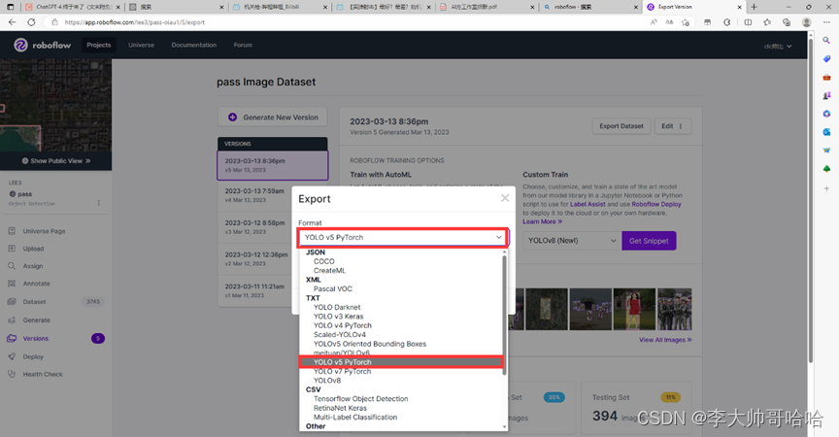The width and height of the screenshot is (839, 437).
Task: Click the format list scrollbar
Action: (x=504, y=316)
